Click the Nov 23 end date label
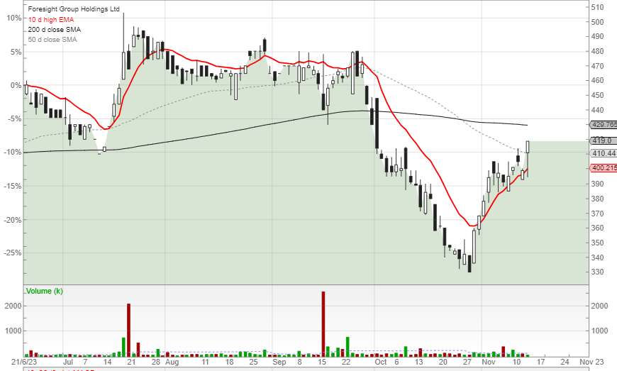617x371 pixels. (591, 362)
